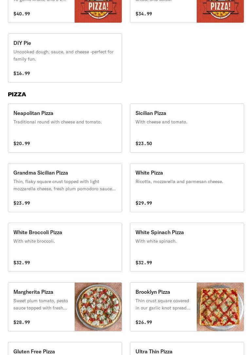Click the Margherita Pizza photo
Screen dimensions: 252x355
(x=98, y=307)
